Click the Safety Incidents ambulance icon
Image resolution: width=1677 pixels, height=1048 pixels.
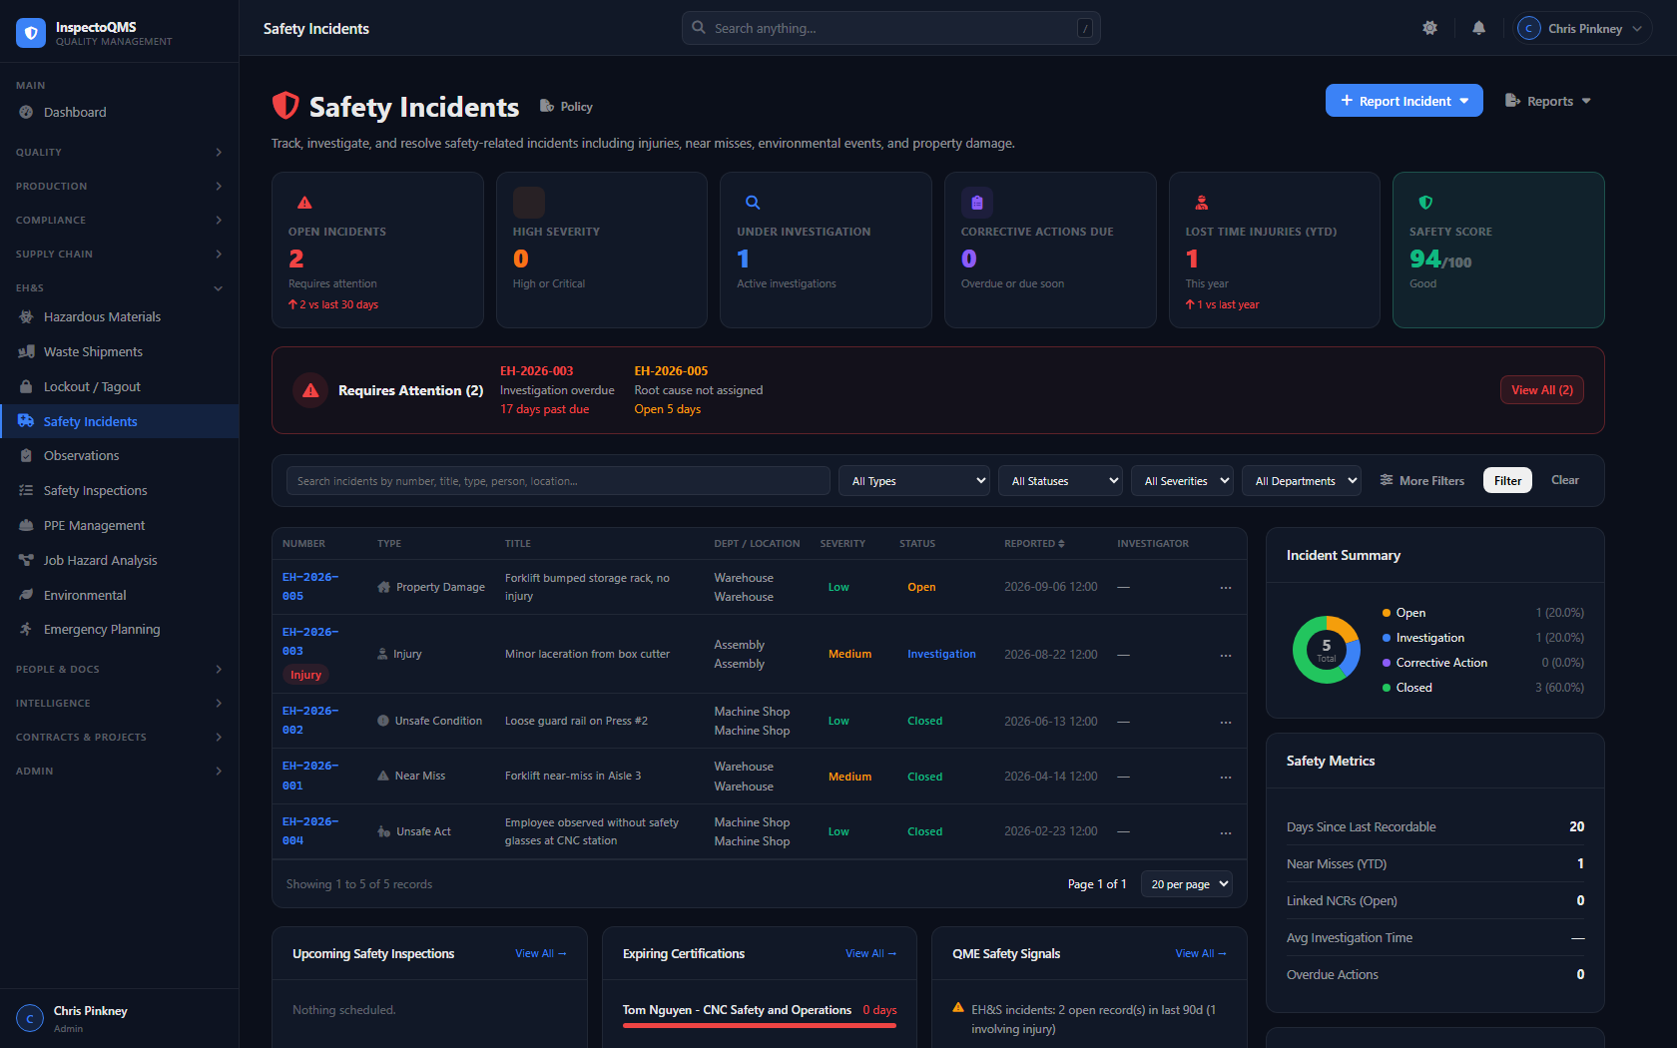click(27, 421)
